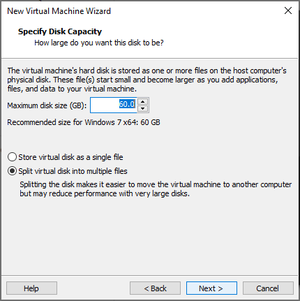The width and height of the screenshot is (300, 301).
Task: Decrease disk size with the down spinner arrow
Action: [142, 108]
